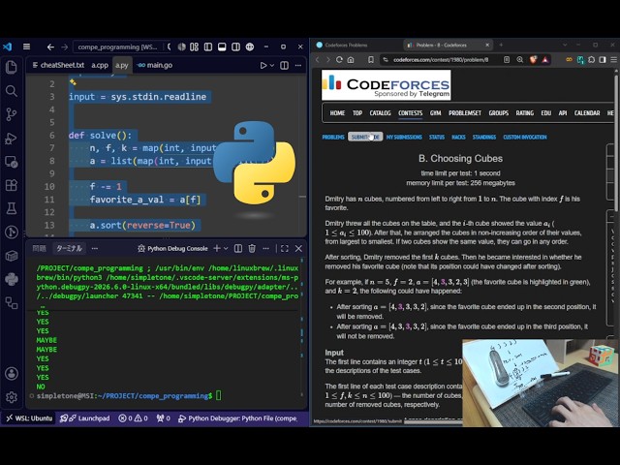This screenshot has height=465, width=620.
Task: Expand the new terminal launch profile dropdown
Action: click(x=226, y=248)
